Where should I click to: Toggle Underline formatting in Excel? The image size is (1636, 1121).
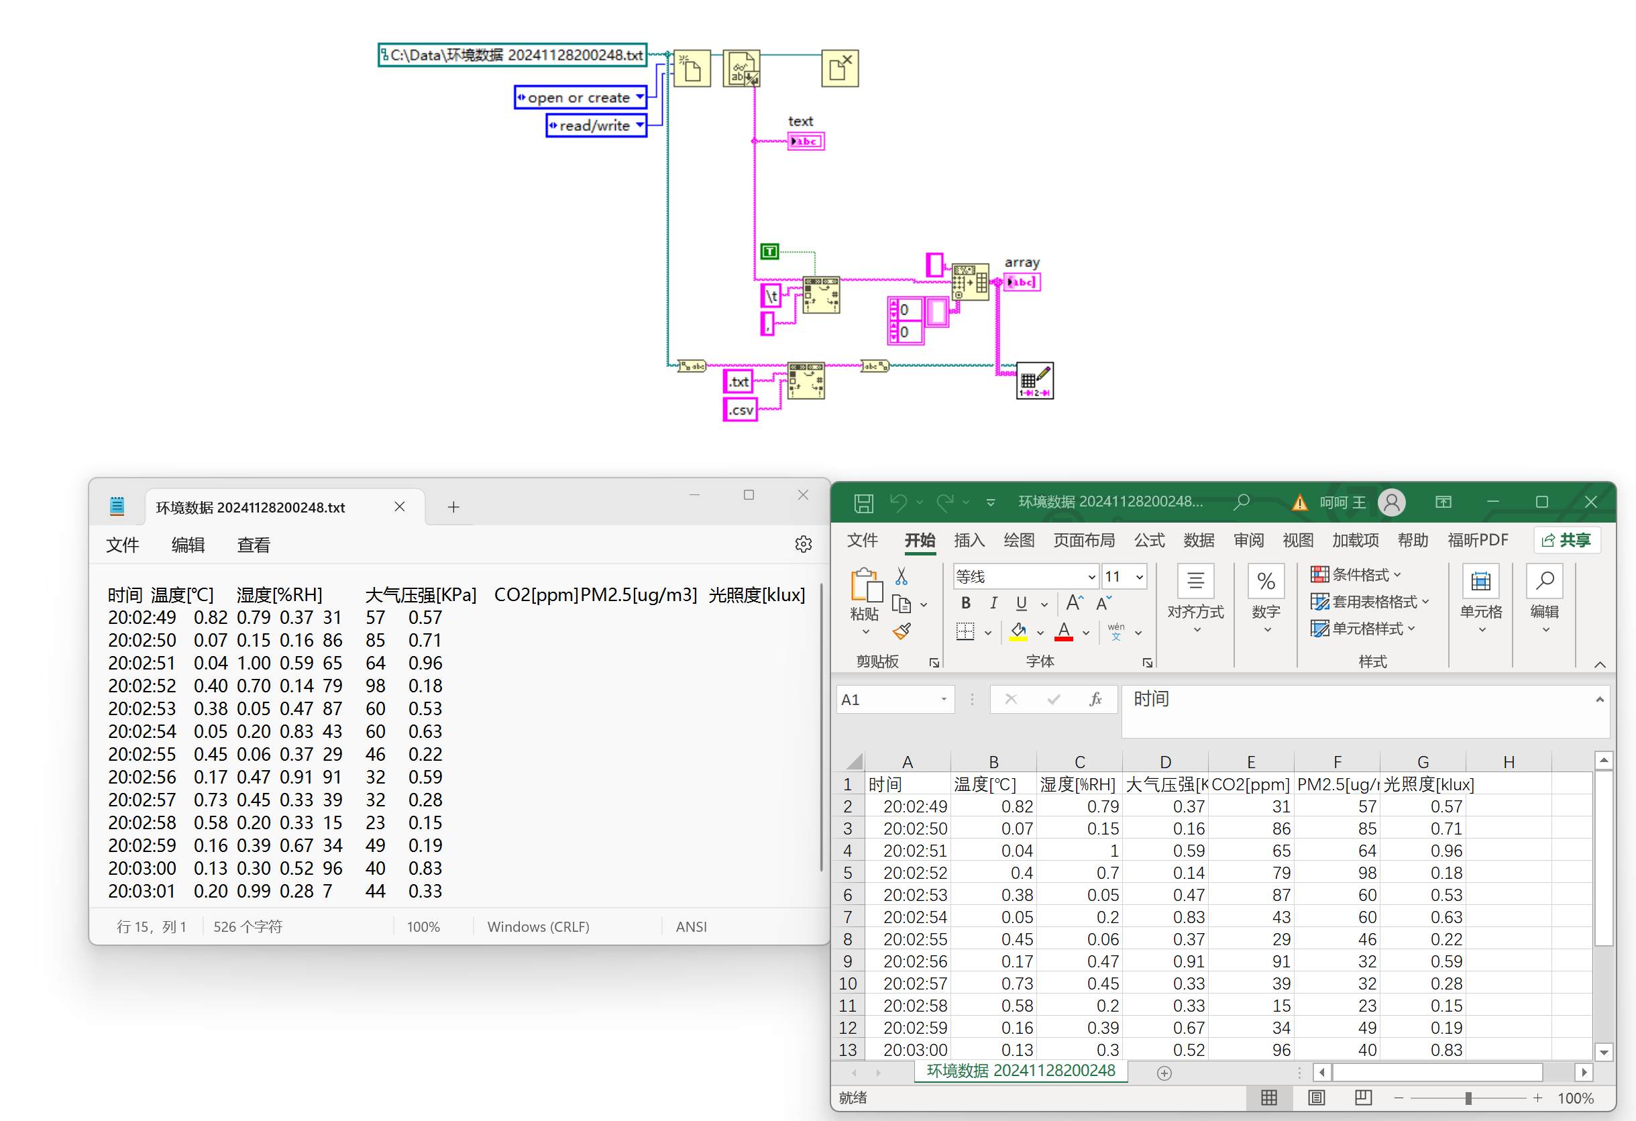(x=1022, y=604)
